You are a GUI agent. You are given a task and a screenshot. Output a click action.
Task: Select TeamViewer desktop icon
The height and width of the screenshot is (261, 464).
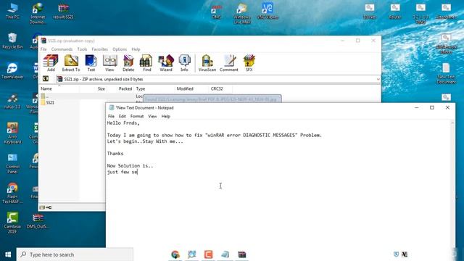[x=12, y=71]
